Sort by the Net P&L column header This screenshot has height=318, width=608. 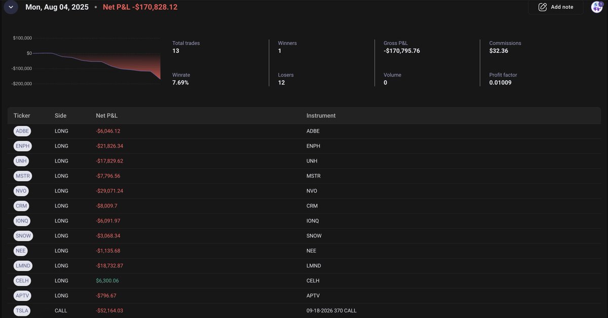click(x=106, y=115)
